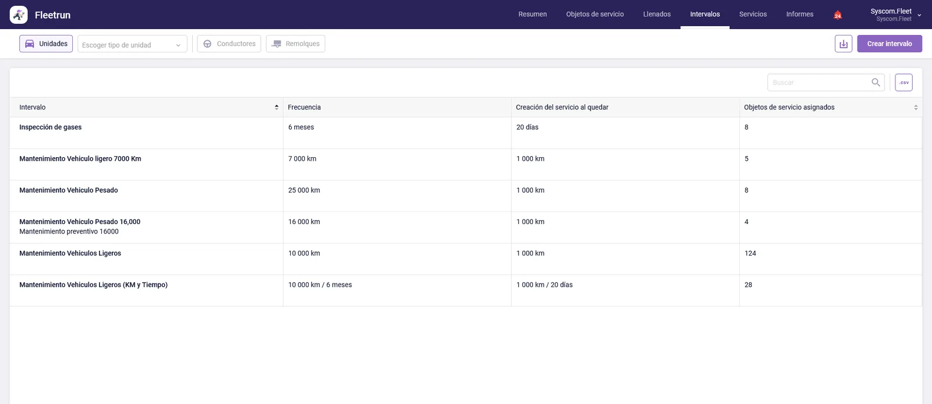Open the Escoger tipo de unidad dropdown
Image resolution: width=932 pixels, height=404 pixels.
click(x=132, y=45)
